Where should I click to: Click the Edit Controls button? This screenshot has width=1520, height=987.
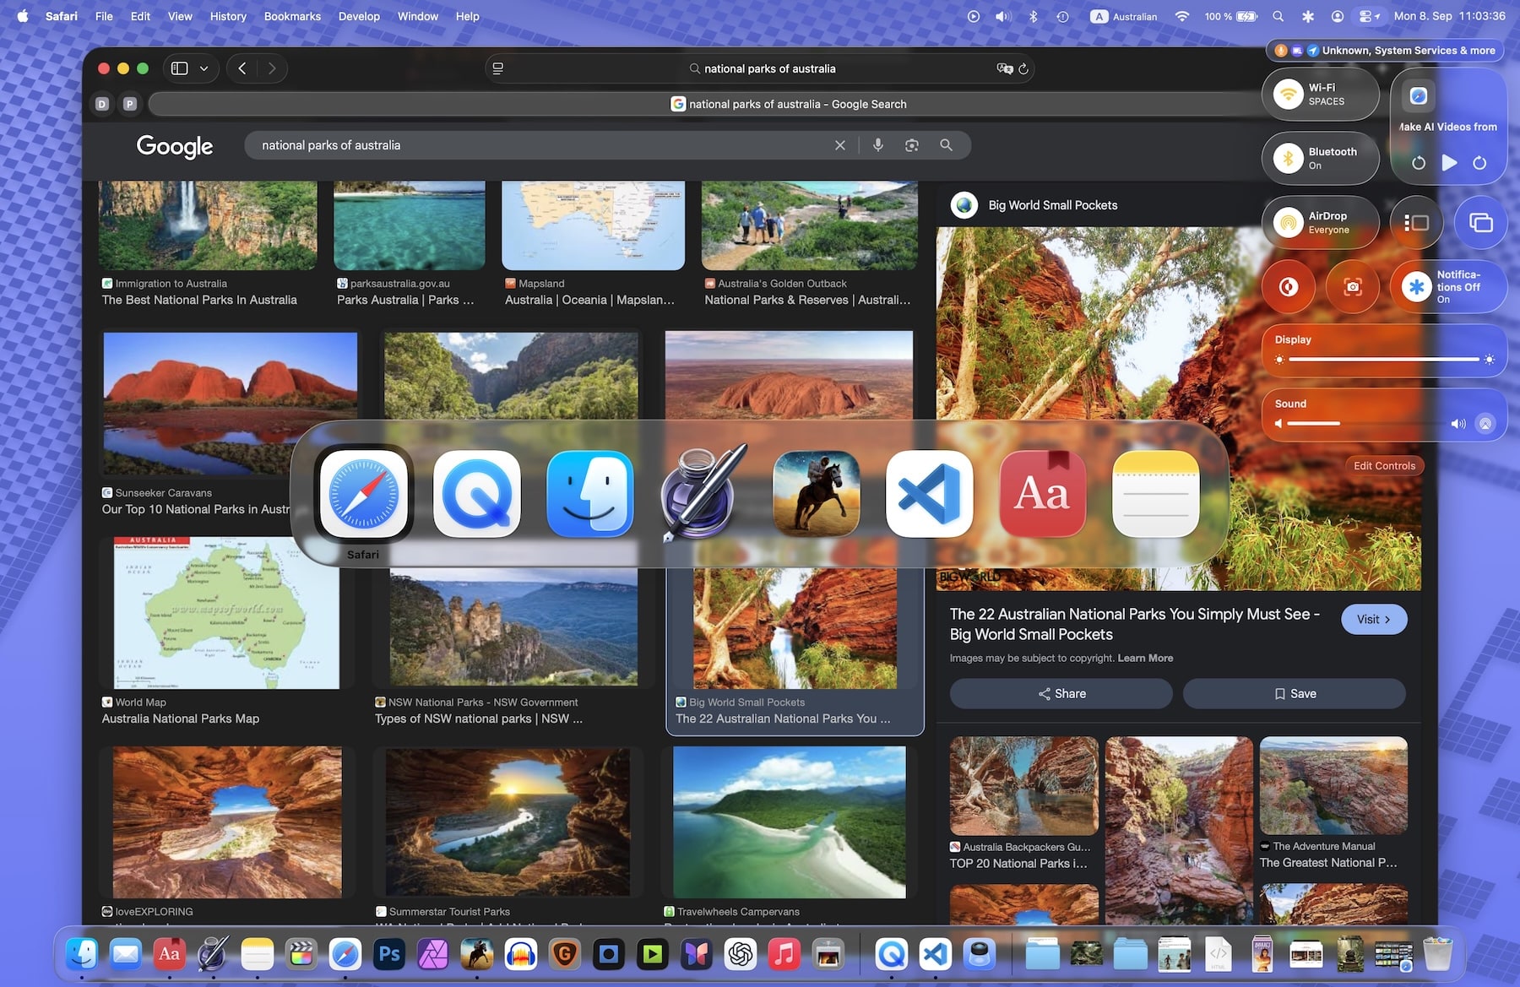pos(1383,466)
